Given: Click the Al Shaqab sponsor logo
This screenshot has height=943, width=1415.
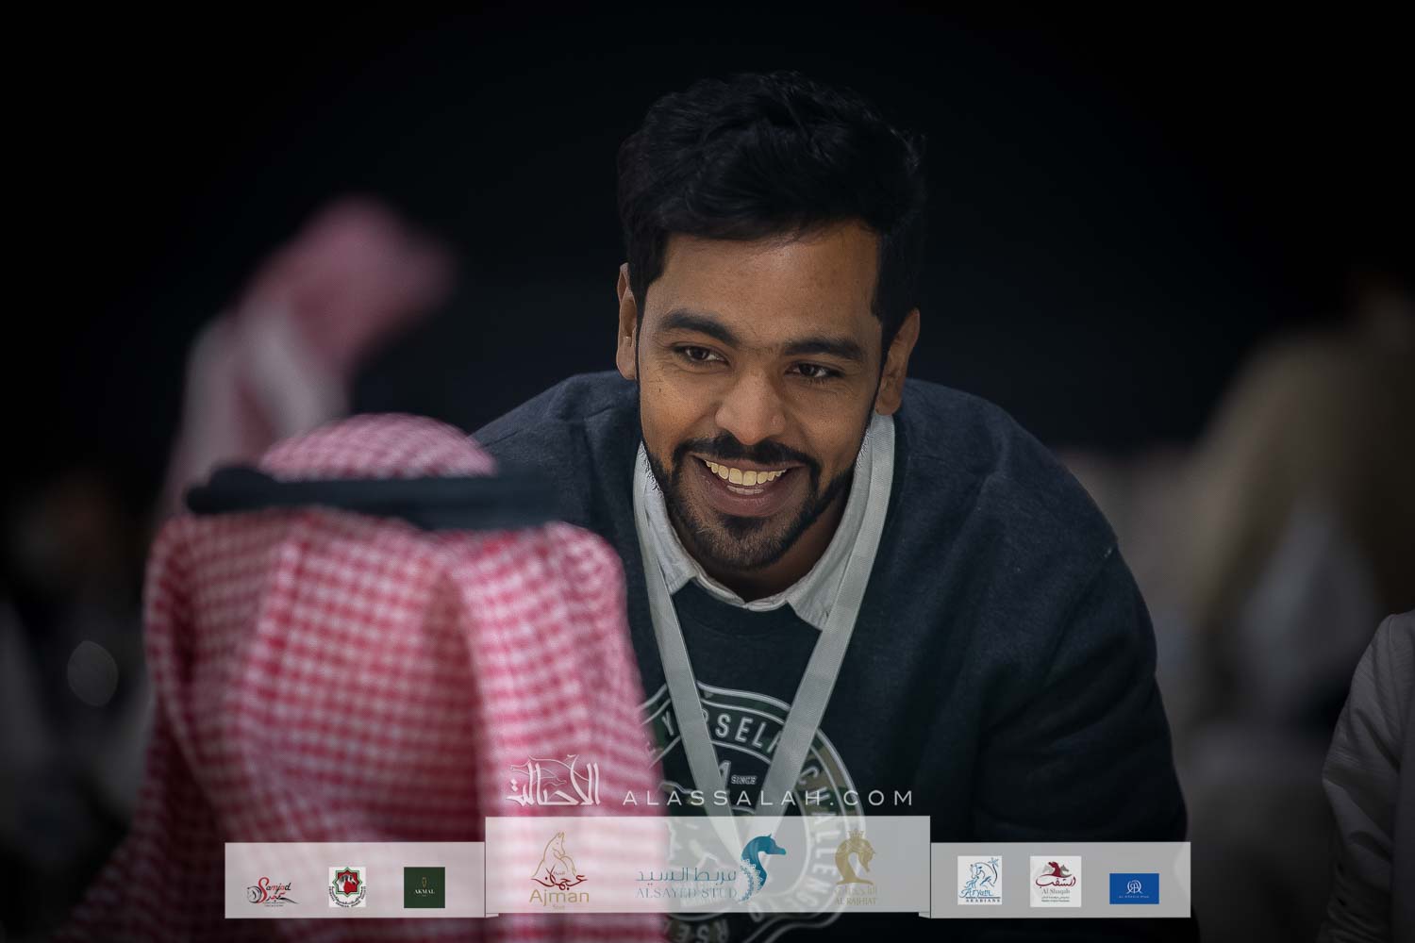Looking at the screenshot, I should [x=1055, y=881].
